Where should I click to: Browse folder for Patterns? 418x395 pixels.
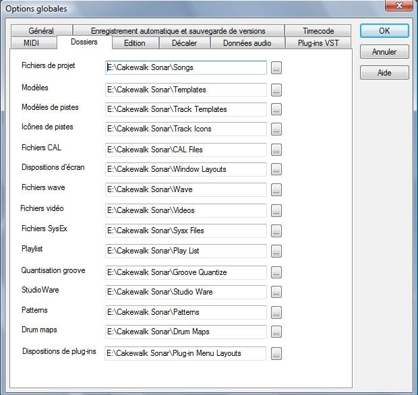[x=276, y=312]
